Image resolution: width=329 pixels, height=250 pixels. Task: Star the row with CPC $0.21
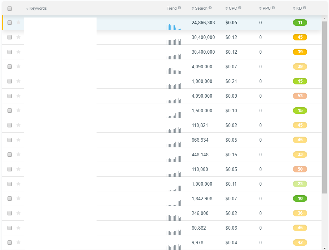(x=19, y=81)
